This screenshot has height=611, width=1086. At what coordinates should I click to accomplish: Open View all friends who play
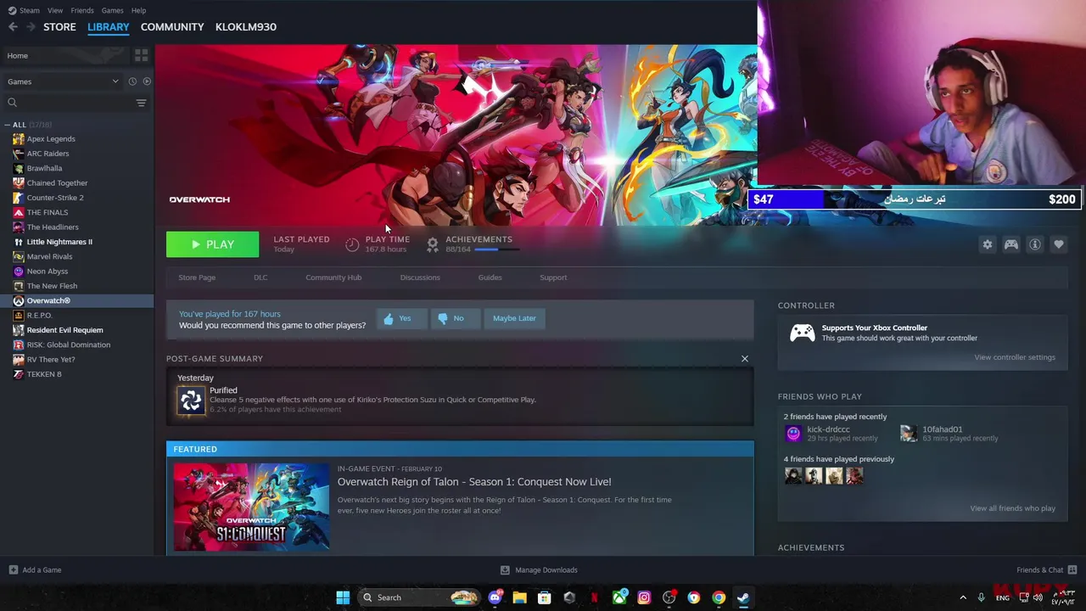[1012, 508]
